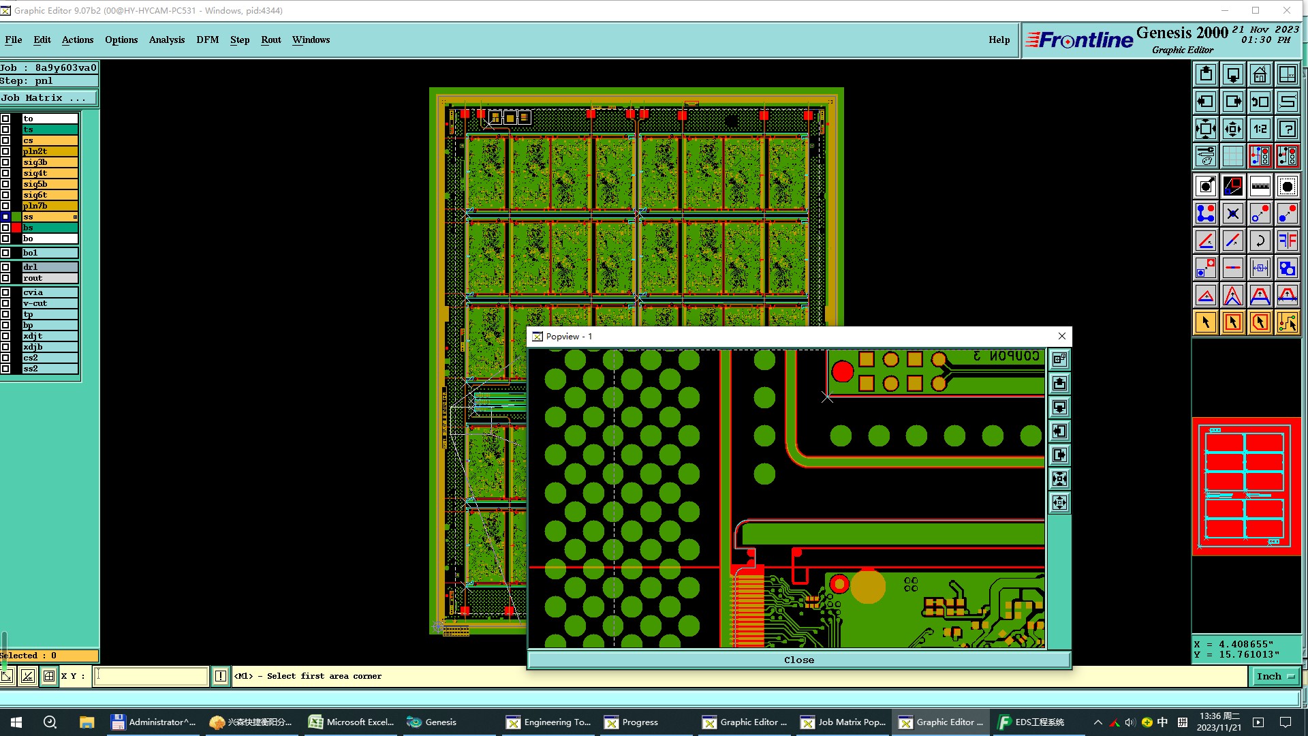Click the home view icon
Screen dimensions: 1308x736
coord(1260,74)
